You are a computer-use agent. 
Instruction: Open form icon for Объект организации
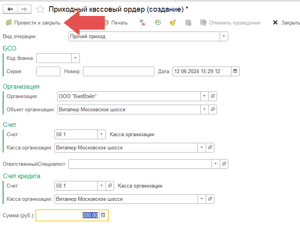(213, 110)
